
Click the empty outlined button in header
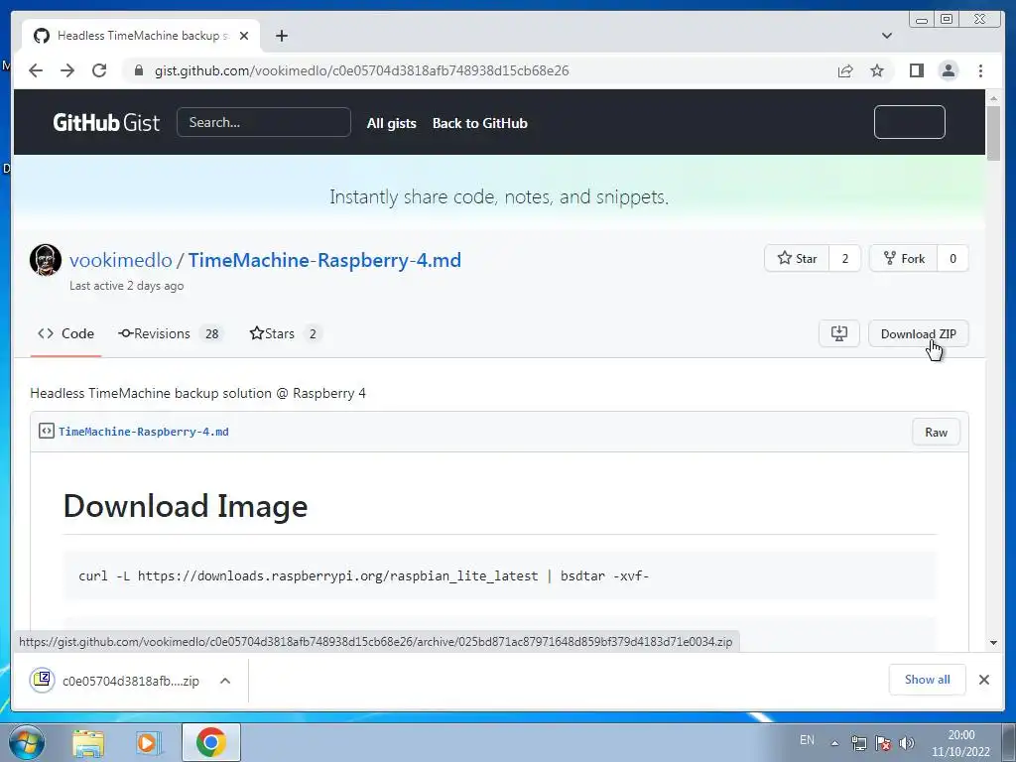click(909, 122)
